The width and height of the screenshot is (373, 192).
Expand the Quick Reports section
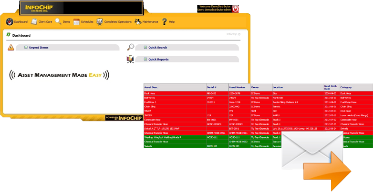145,59
